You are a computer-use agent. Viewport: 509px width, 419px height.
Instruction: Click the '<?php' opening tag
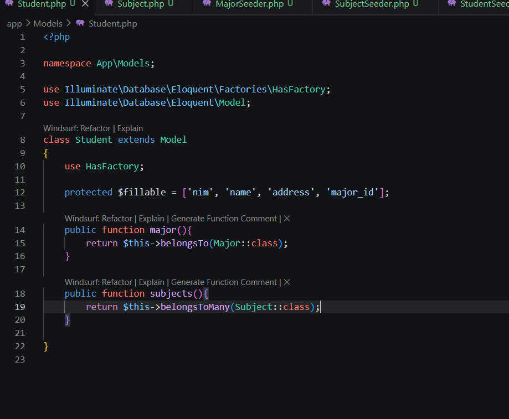coord(56,37)
